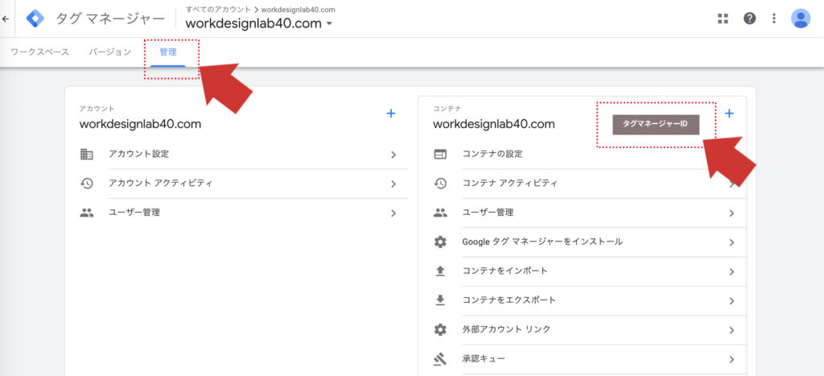The width and height of the screenshot is (824, 376).
Task: Open コンテナ アクティビティ row label
Action: click(x=509, y=183)
